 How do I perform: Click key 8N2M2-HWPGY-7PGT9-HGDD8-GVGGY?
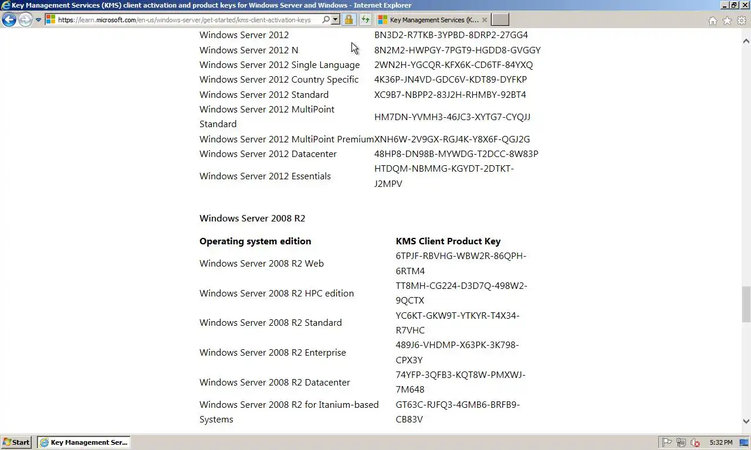click(458, 50)
